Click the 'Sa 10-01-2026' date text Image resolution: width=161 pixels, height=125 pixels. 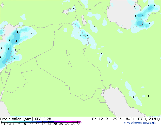[107, 119]
